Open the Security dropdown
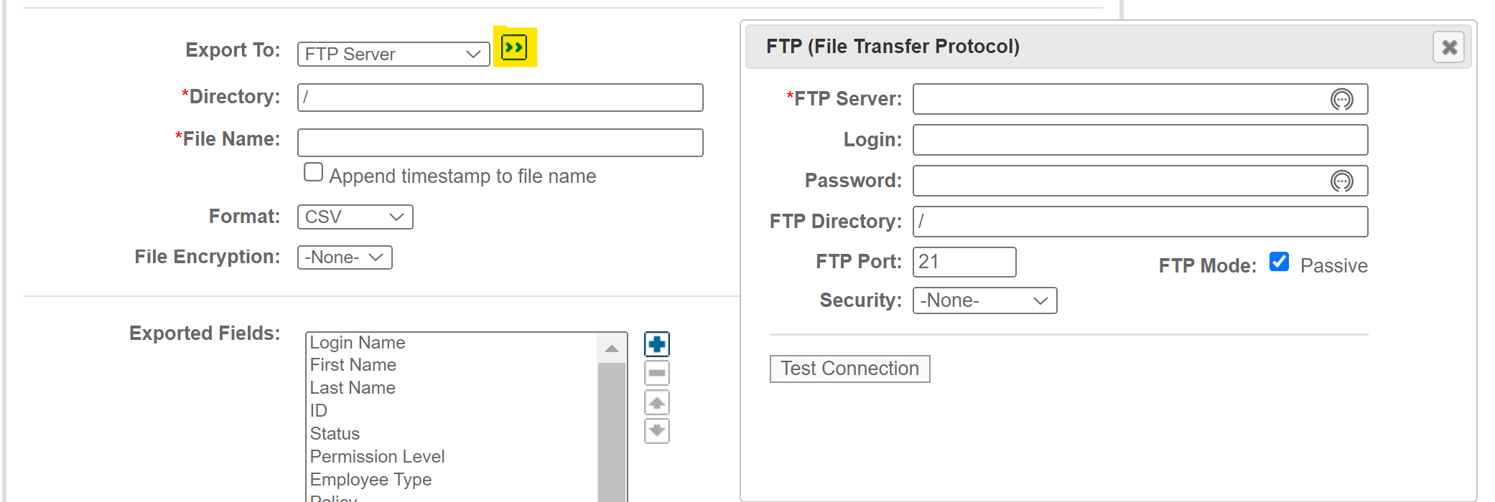Screen dimensions: 1495x502 tap(984, 300)
